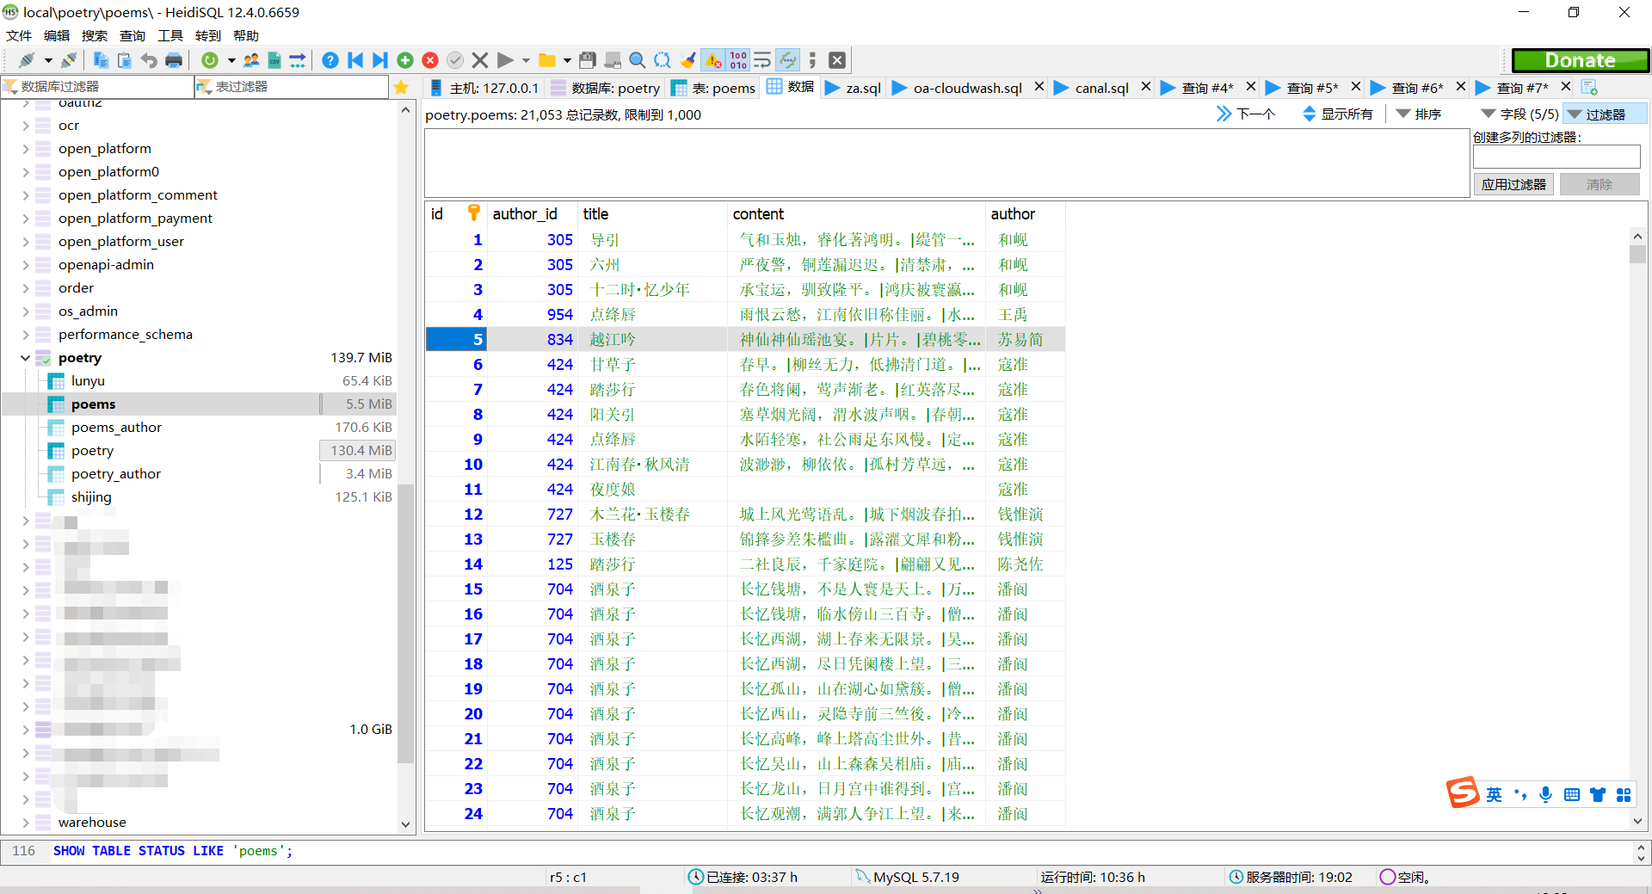Open dropdown arrow next to connect icon
The height and width of the screenshot is (894, 1652).
[x=48, y=60]
